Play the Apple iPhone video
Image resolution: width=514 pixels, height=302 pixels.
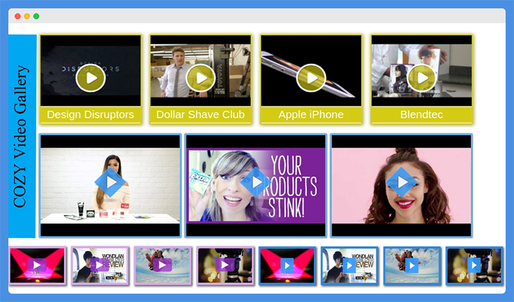(311, 78)
